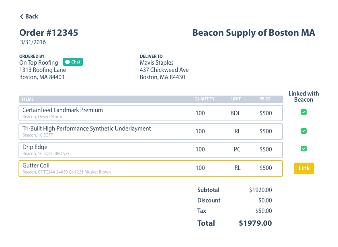Click the PC unit for Drip Edge
This screenshot has width=338, height=247.
pyautogui.click(x=237, y=149)
